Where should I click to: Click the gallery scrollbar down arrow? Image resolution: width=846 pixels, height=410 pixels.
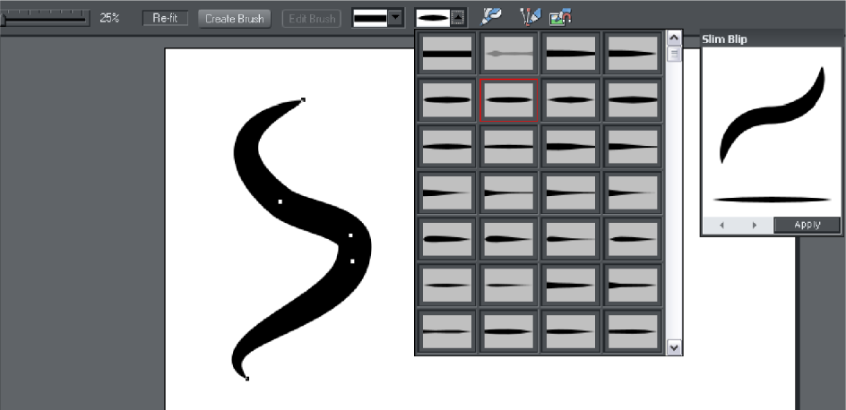pos(675,347)
